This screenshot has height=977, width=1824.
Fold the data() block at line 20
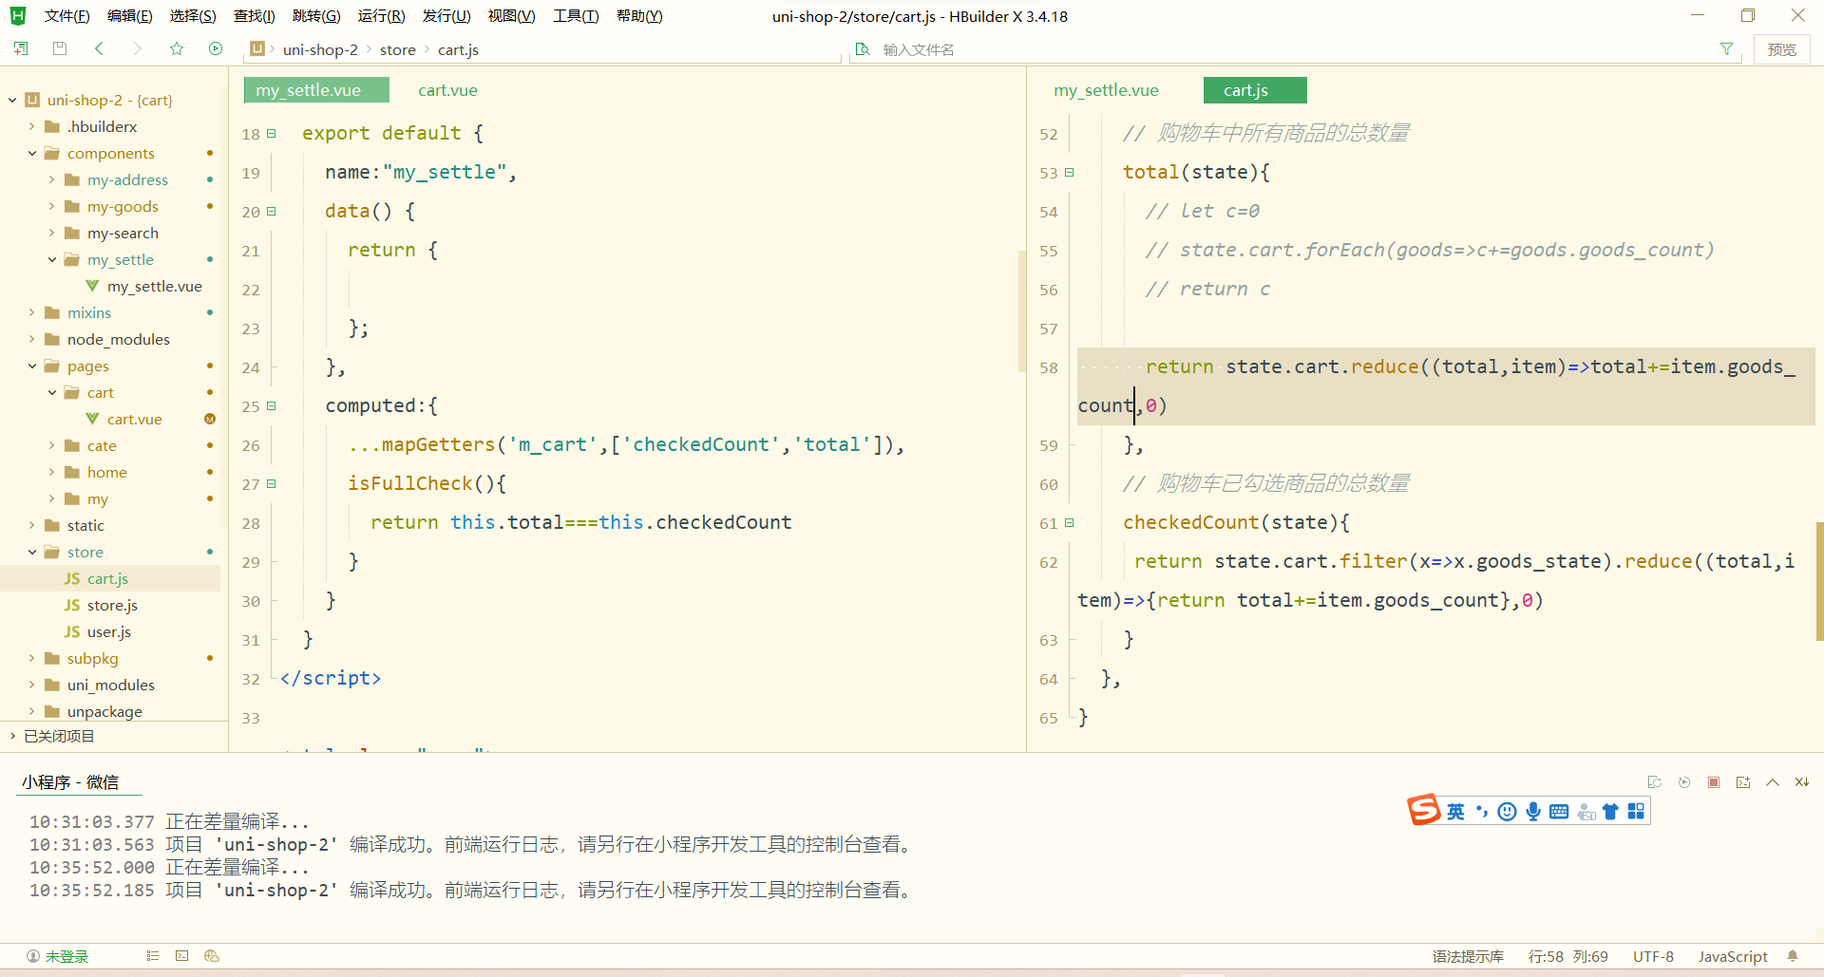pos(272,212)
